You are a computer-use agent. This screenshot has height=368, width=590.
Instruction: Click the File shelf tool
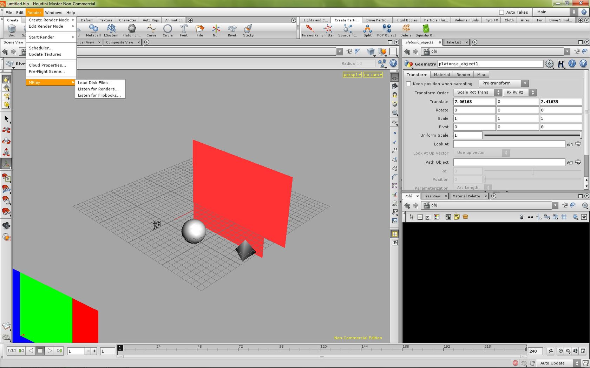click(200, 30)
